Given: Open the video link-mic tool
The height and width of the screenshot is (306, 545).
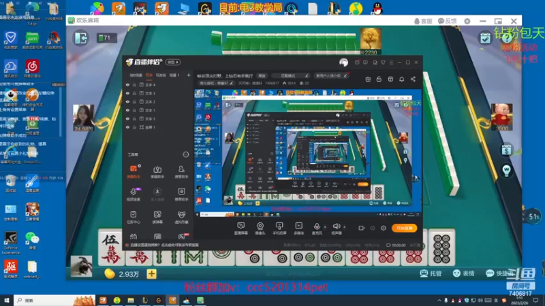Looking at the screenshot, I should (134, 194).
